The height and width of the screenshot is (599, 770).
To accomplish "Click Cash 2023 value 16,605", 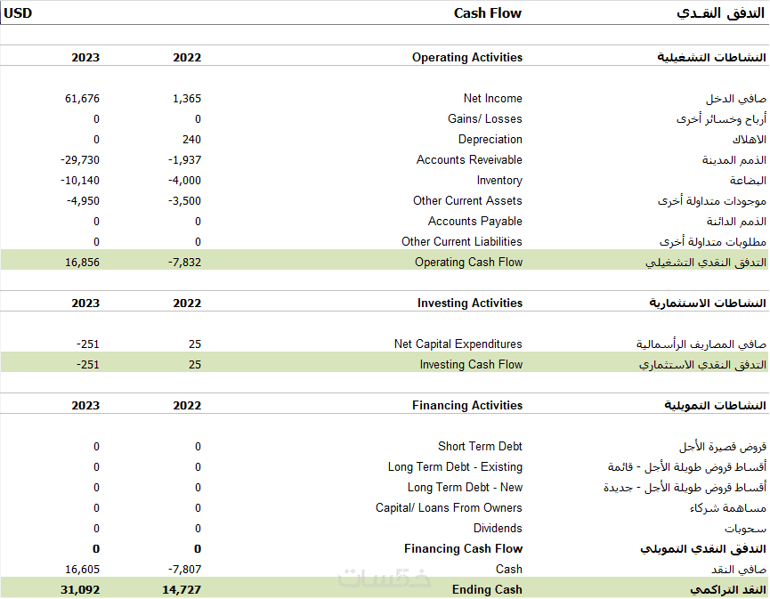I will 82,570.
